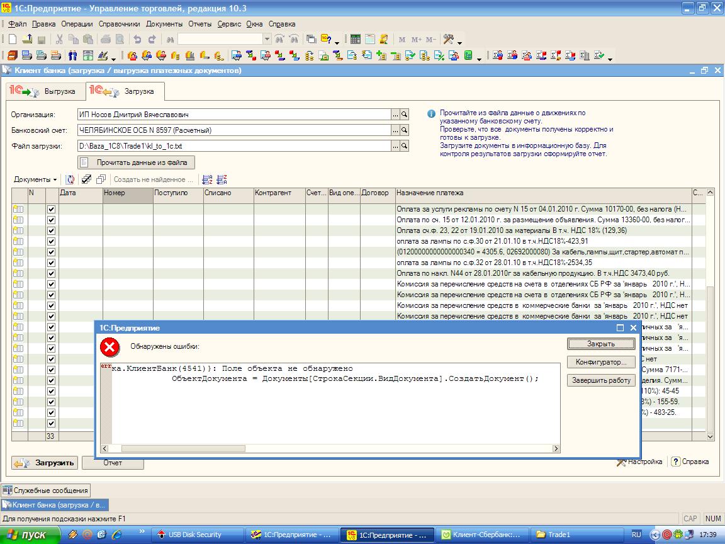
Task: Open the calculator icon
Action: 355,39
